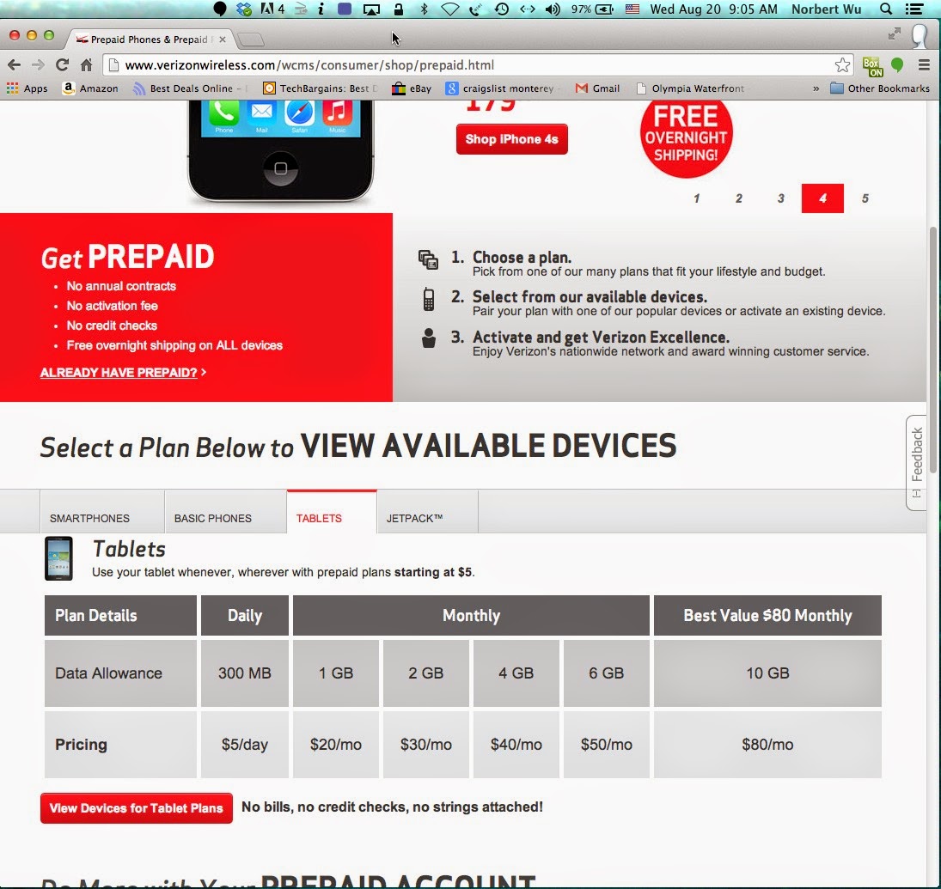
Task: Open the eBay bookmark
Action: 412,88
